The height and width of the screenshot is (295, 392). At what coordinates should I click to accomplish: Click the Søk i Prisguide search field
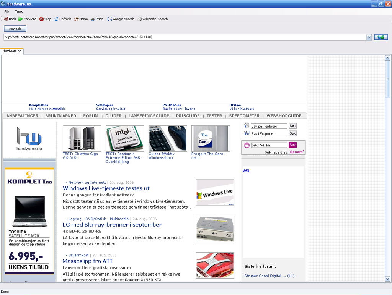pyautogui.click(x=269, y=133)
